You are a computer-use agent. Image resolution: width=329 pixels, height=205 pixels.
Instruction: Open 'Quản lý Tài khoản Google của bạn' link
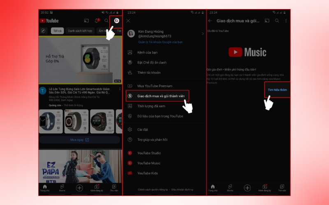(x=160, y=42)
